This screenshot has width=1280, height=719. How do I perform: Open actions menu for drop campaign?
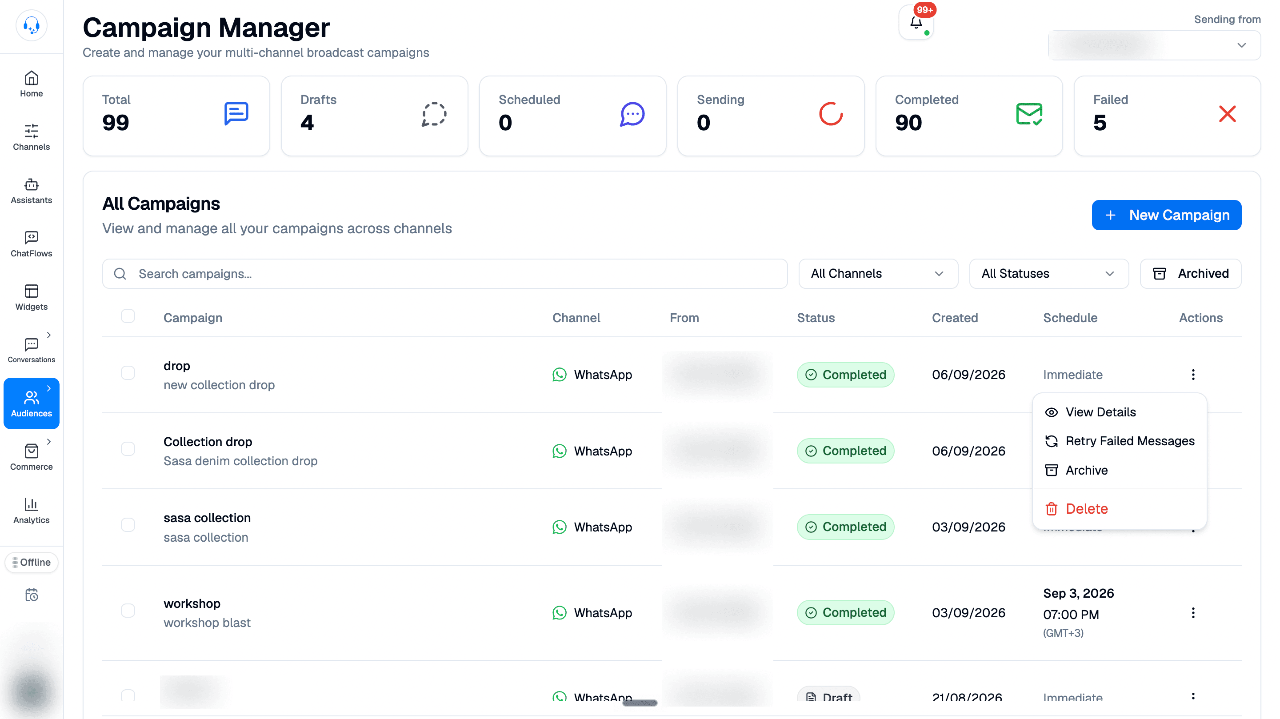(x=1193, y=375)
